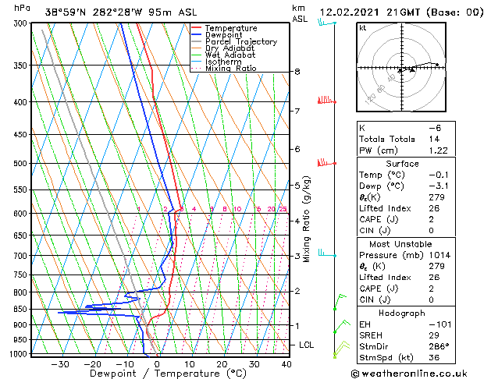Click the Most Unstable section heading

400,244
